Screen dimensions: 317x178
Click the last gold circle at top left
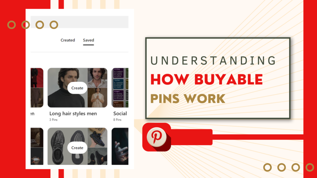pyautogui.click(x=54, y=25)
